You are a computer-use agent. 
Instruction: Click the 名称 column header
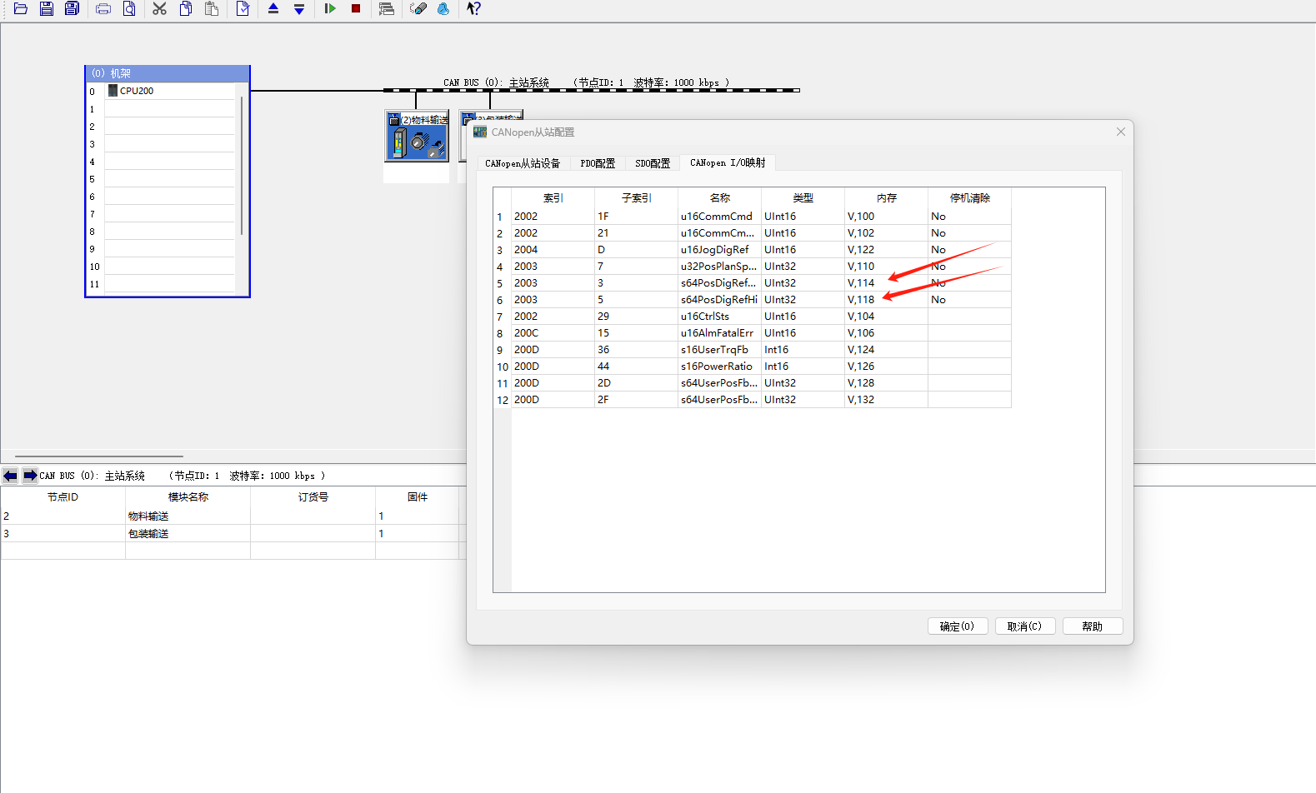pyautogui.click(x=720, y=198)
